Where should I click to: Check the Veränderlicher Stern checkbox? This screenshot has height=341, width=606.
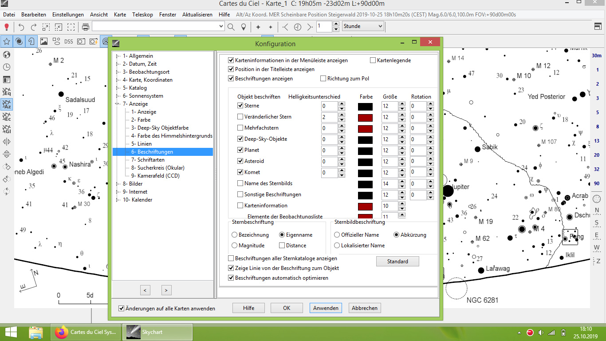tap(240, 117)
